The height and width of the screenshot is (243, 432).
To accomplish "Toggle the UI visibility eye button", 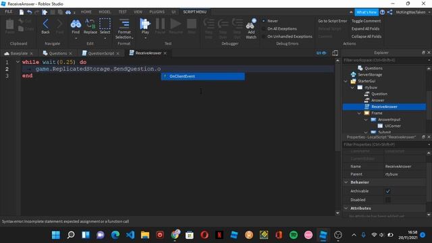I will pyautogui.click(x=321, y=53).
